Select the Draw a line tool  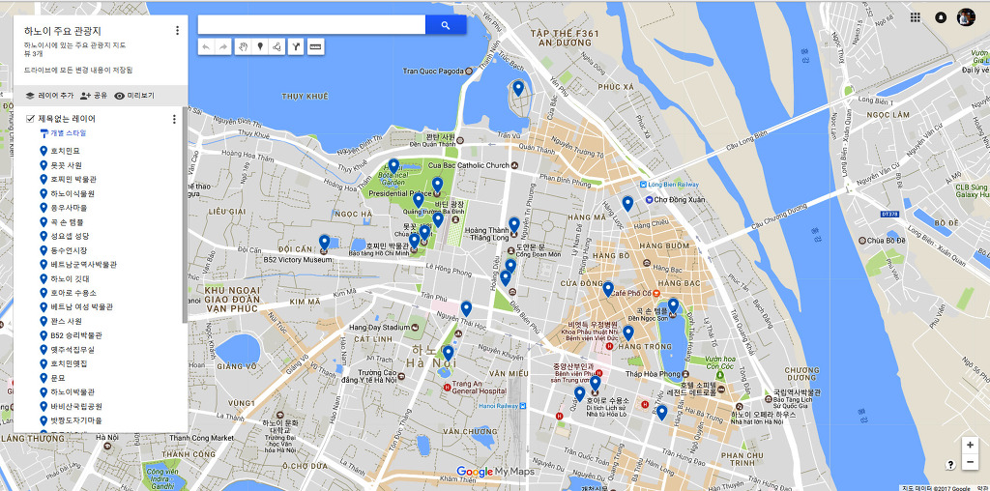(277, 46)
